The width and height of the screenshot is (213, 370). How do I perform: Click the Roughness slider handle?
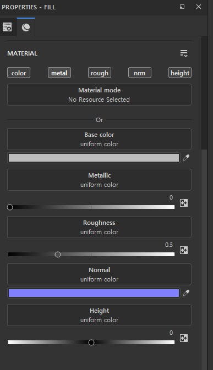[58, 255]
